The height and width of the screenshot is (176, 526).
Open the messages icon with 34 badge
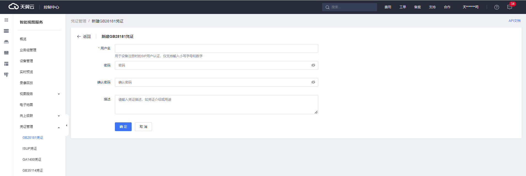tap(510, 7)
